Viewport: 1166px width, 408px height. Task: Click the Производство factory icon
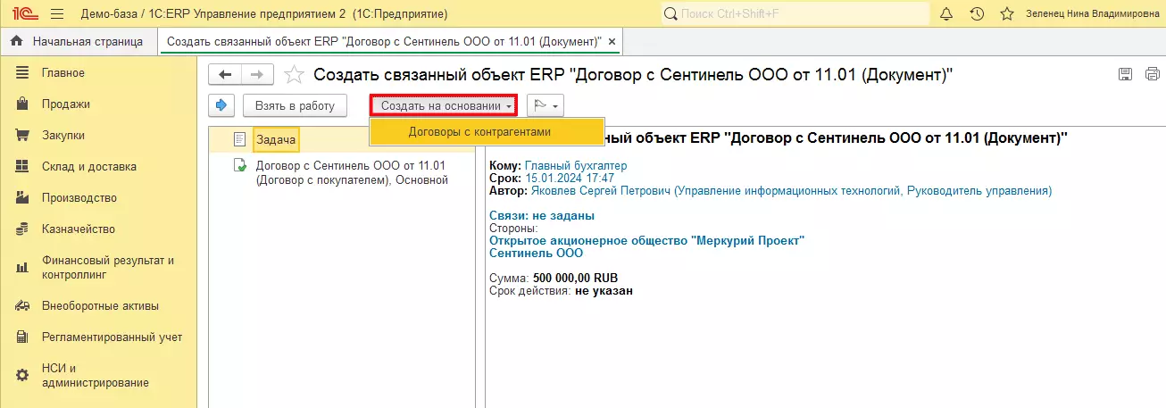[22, 198]
